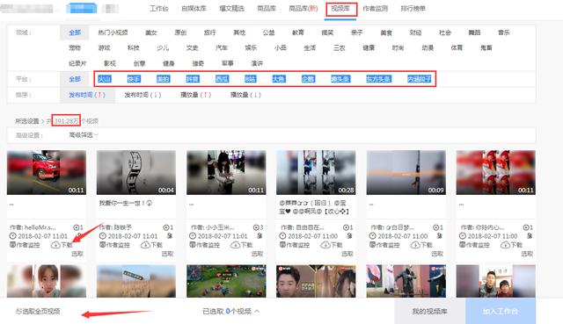This screenshot has width=563, height=324.
Task: Download the video by author 自由自在
Action: (332, 245)
